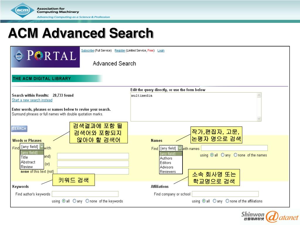Click the author's keywords input field
Image resolution: width=300 pixels, height=225 pixels.
tap(85, 194)
